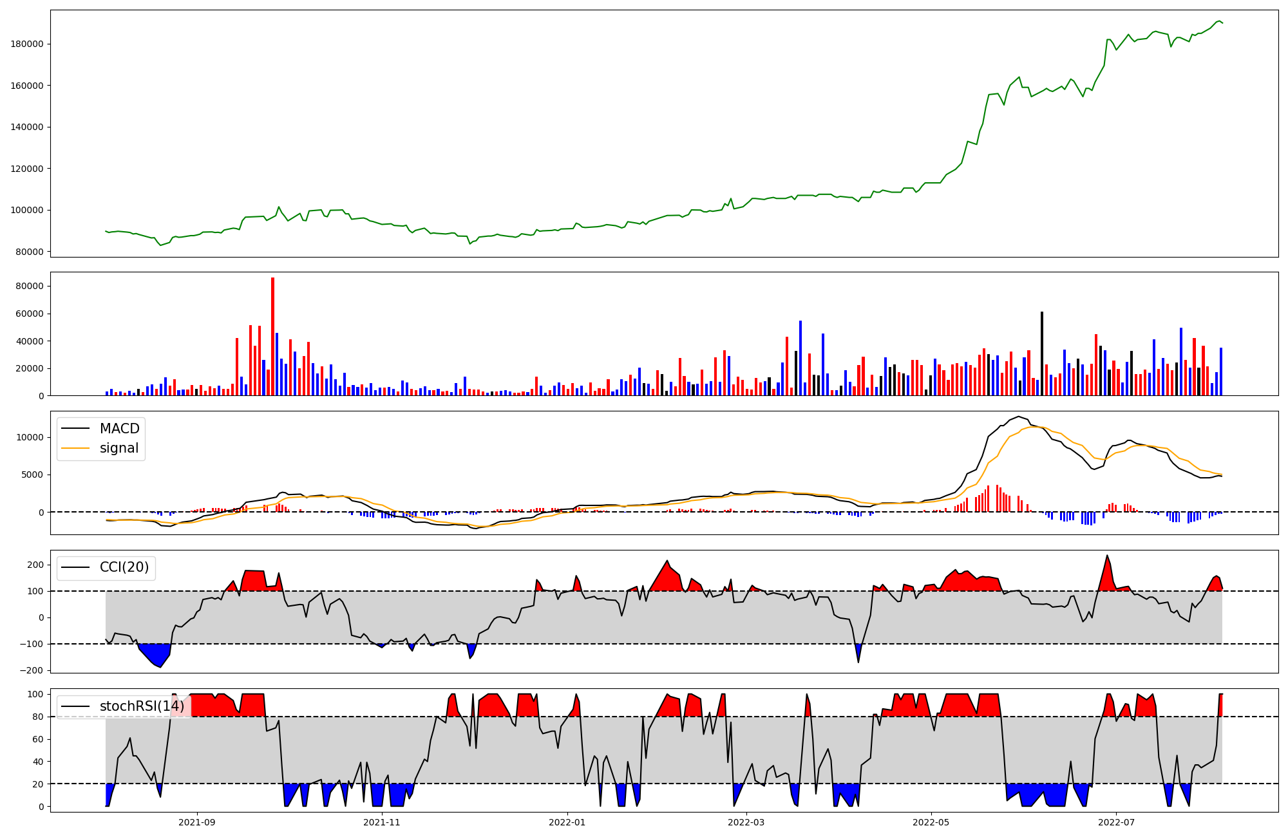Click the CCI(20) legend label
The image size is (1288, 837).
click(124, 567)
